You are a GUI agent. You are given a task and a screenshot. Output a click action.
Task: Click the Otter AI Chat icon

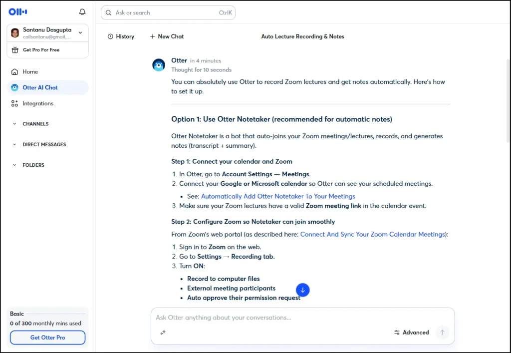[14, 87]
